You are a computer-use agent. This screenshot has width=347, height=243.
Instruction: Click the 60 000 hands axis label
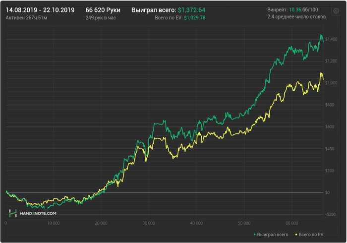coord(291,223)
